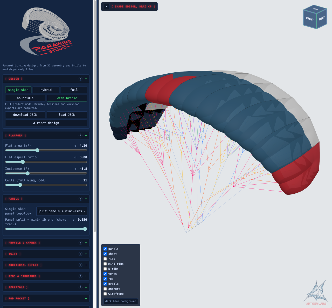The height and width of the screenshot is (308, 332).
Task: Open help for the PLANFORM section
Action: [80, 136]
